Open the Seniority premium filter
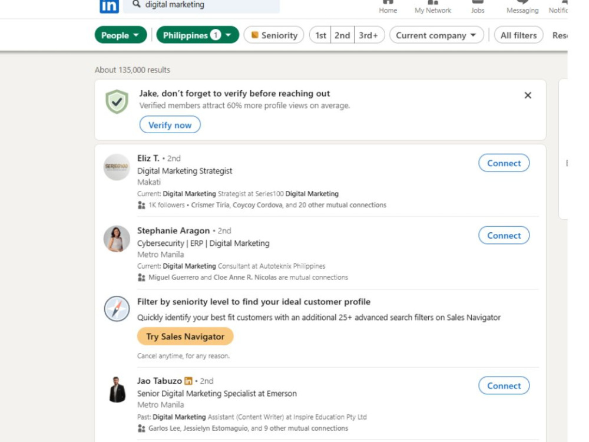589x442 pixels. [274, 35]
